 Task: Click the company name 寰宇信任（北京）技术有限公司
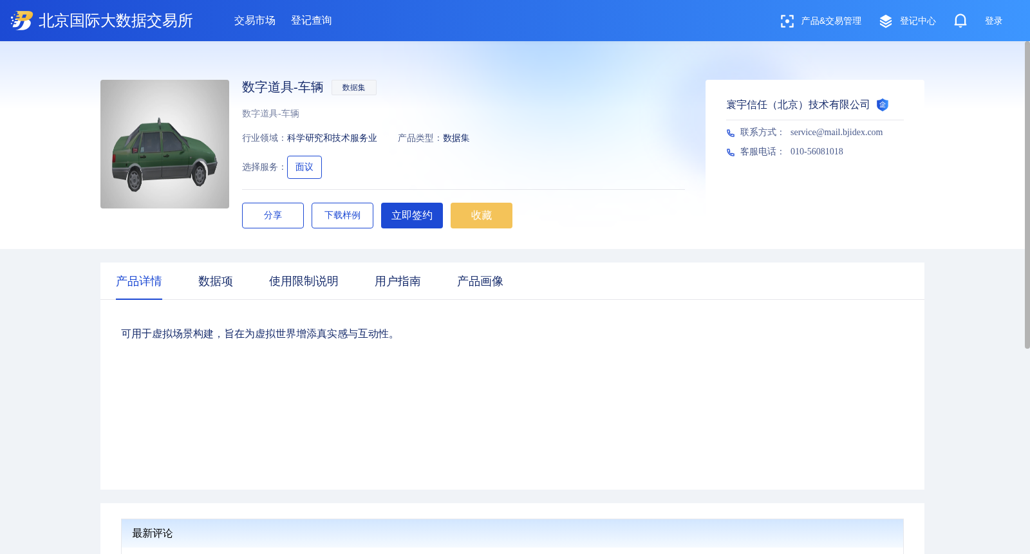(798, 105)
